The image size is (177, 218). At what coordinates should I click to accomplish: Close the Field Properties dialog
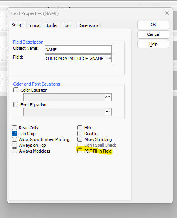coord(167,13)
